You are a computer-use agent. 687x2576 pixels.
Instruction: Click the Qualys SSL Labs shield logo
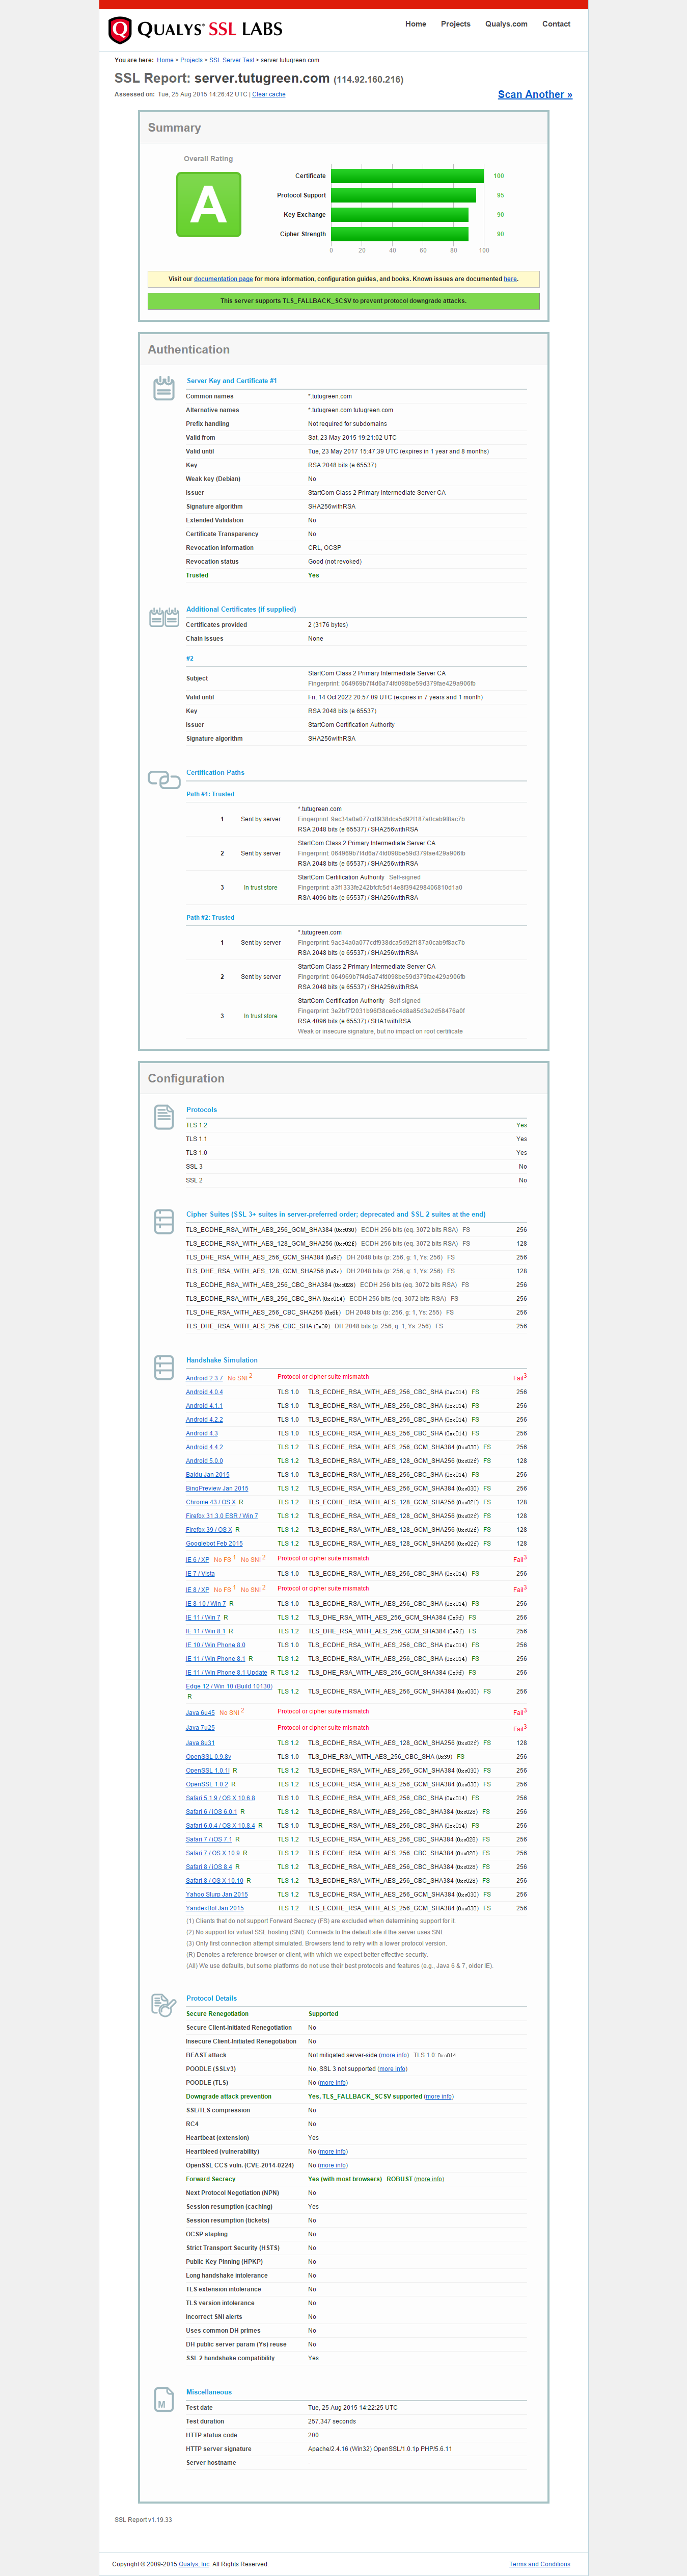120,30
